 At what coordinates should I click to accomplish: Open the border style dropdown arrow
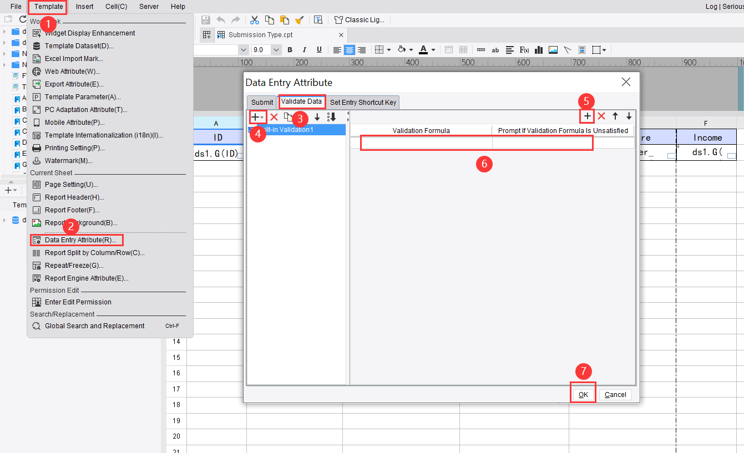point(388,50)
